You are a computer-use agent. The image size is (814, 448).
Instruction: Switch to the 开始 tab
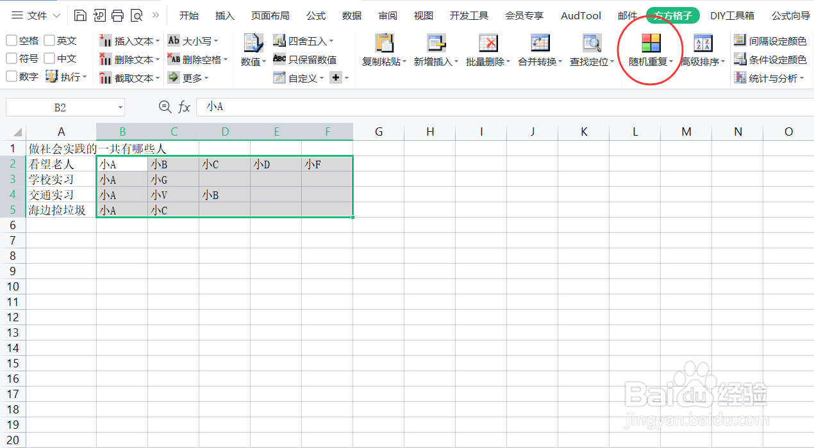[188, 15]
